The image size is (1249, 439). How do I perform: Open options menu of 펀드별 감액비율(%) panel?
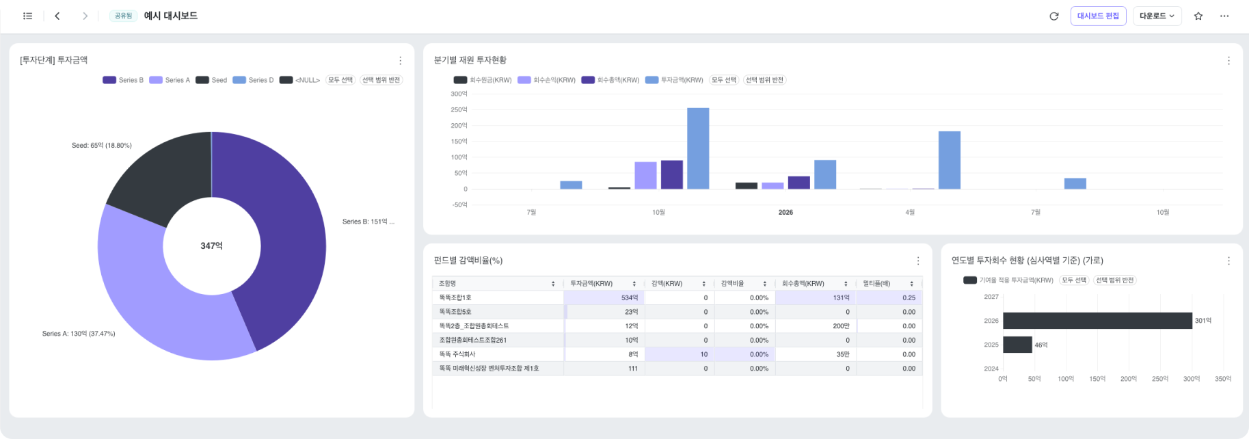(x=918, y=261)
